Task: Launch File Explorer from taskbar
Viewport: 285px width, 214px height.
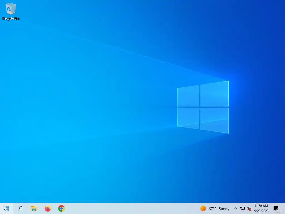Action: 34,208
